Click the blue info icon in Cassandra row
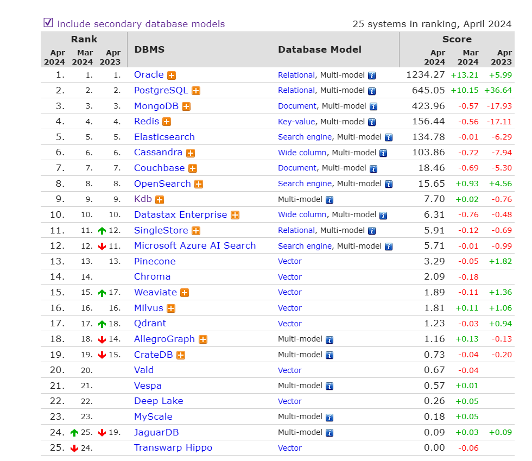This screenshot has height=461, width=532. (383, 153)
